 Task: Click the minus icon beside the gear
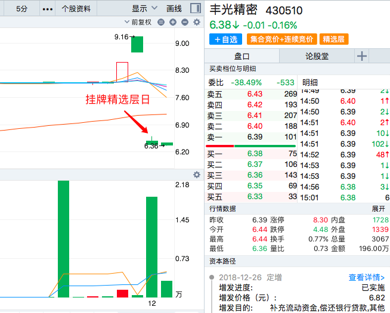click(x=185, y=22)
